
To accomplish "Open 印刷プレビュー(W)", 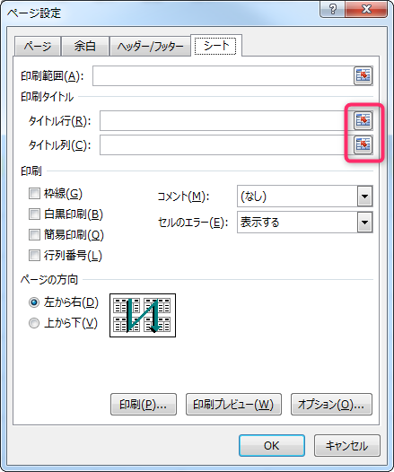I will [233, 405].
